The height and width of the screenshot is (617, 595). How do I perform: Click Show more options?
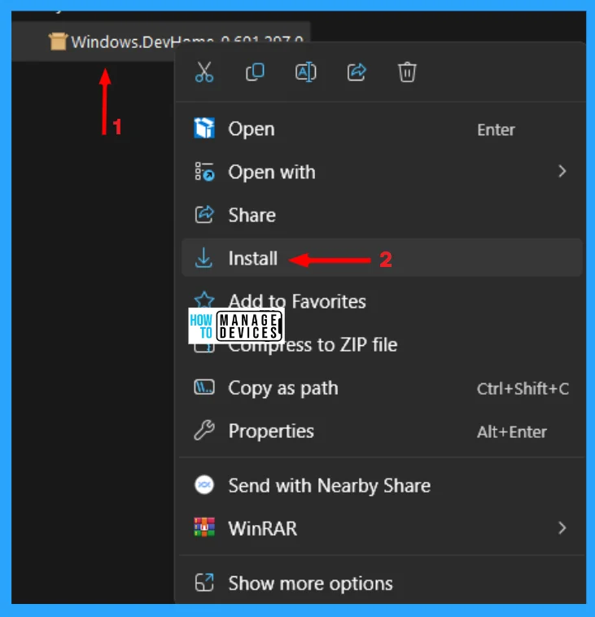coord(382,583)
